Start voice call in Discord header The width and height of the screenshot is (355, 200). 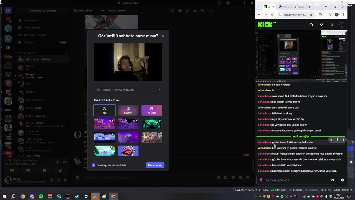coord(173,11)
